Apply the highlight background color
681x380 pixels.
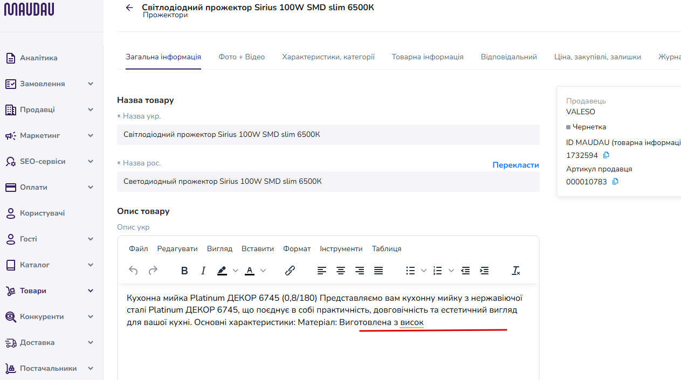(x=222, y=271)
